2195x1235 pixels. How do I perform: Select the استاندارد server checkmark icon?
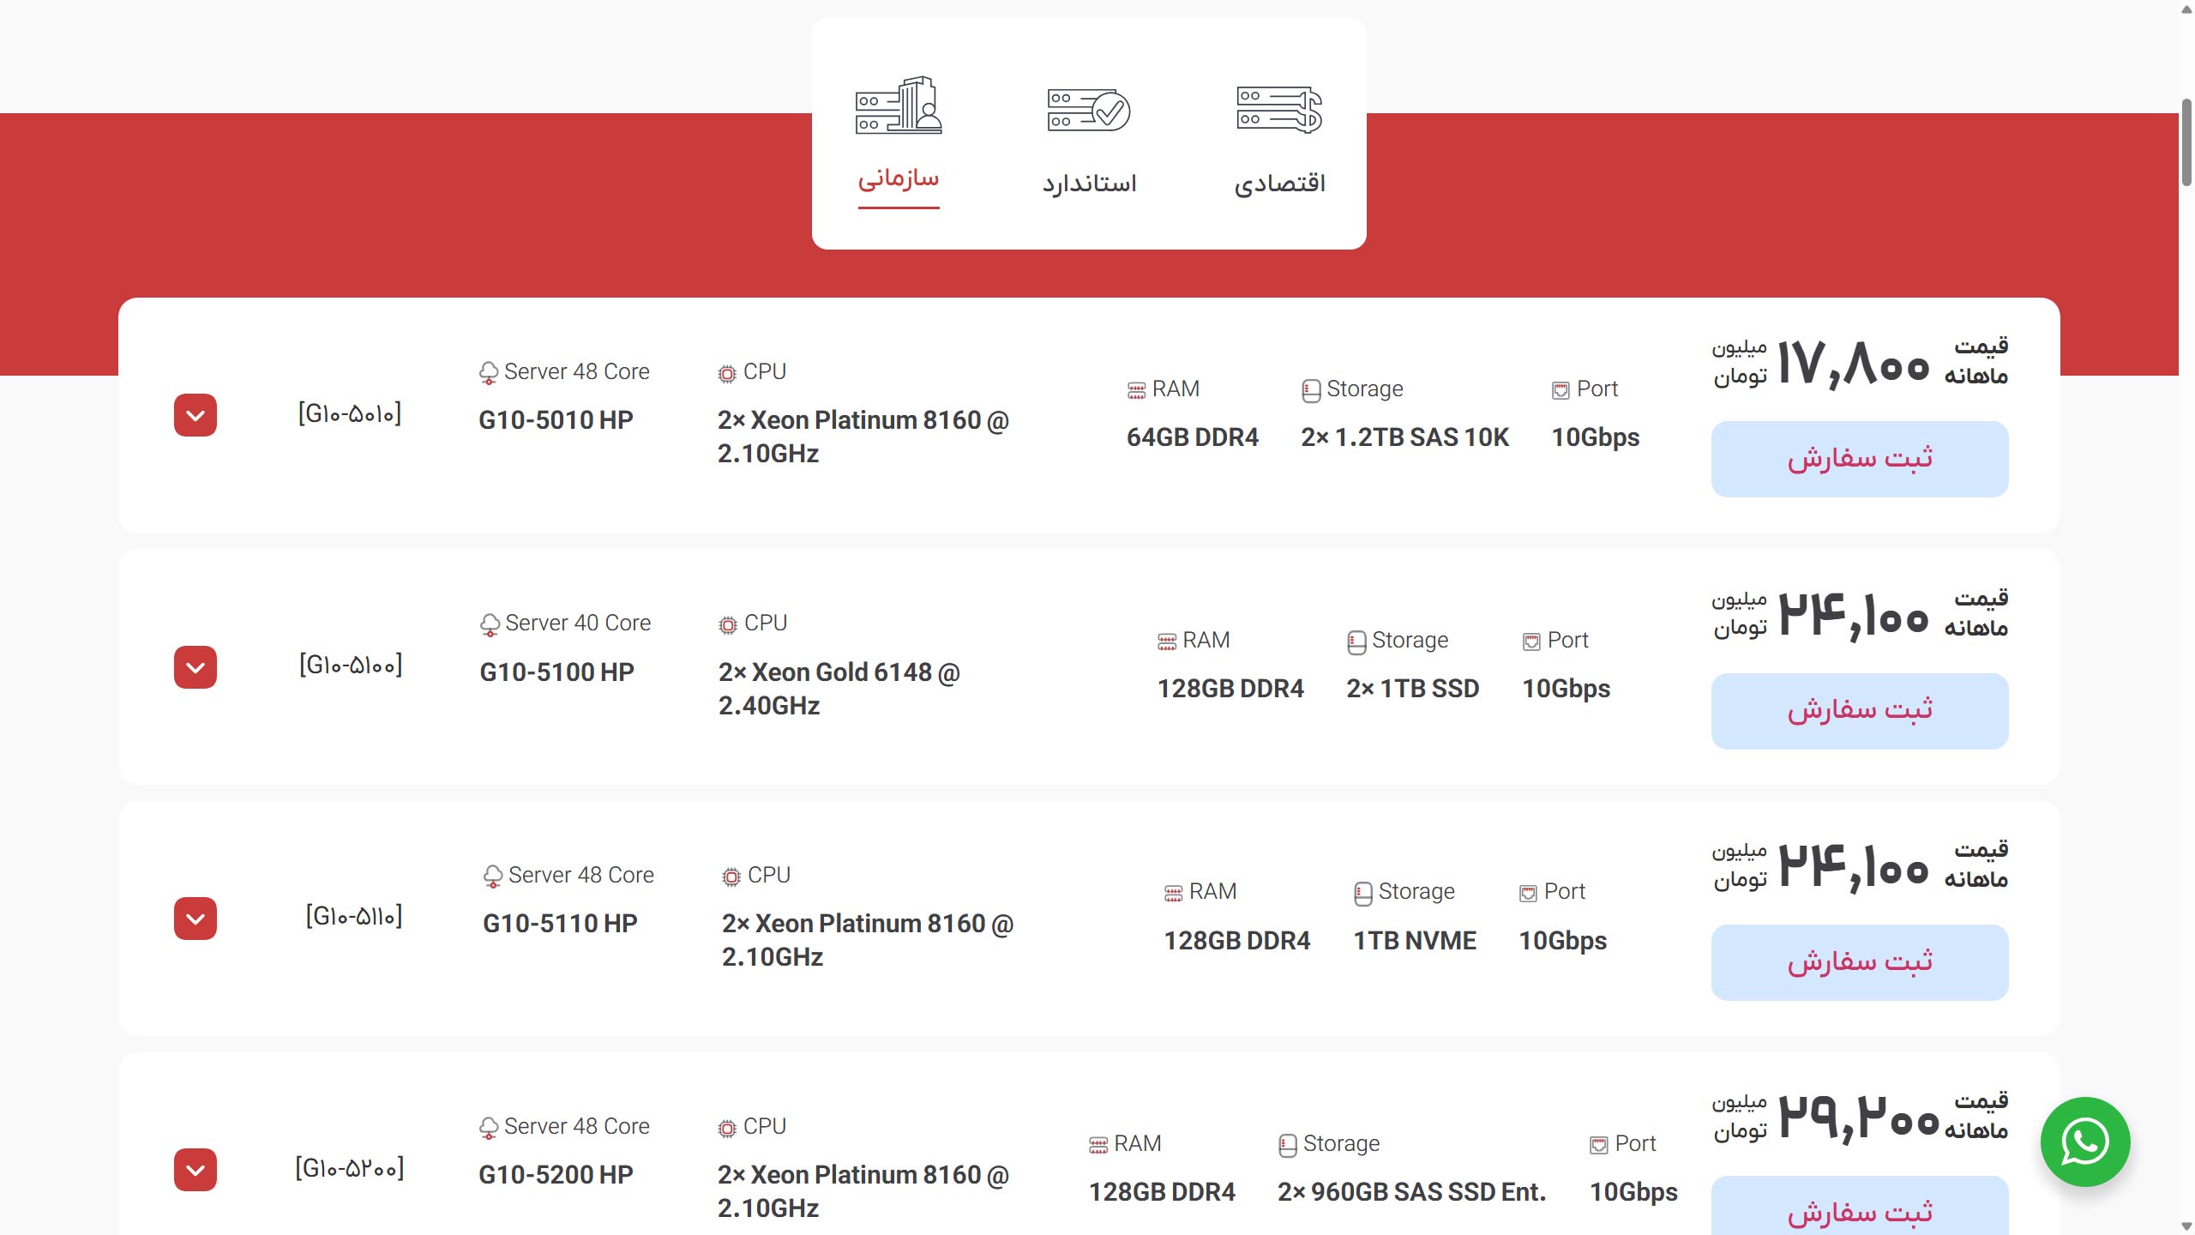click(x=1089, y=110)
